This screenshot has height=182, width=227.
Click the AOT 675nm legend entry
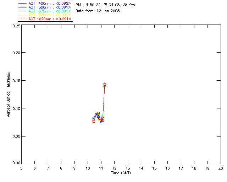pos(45,11)
